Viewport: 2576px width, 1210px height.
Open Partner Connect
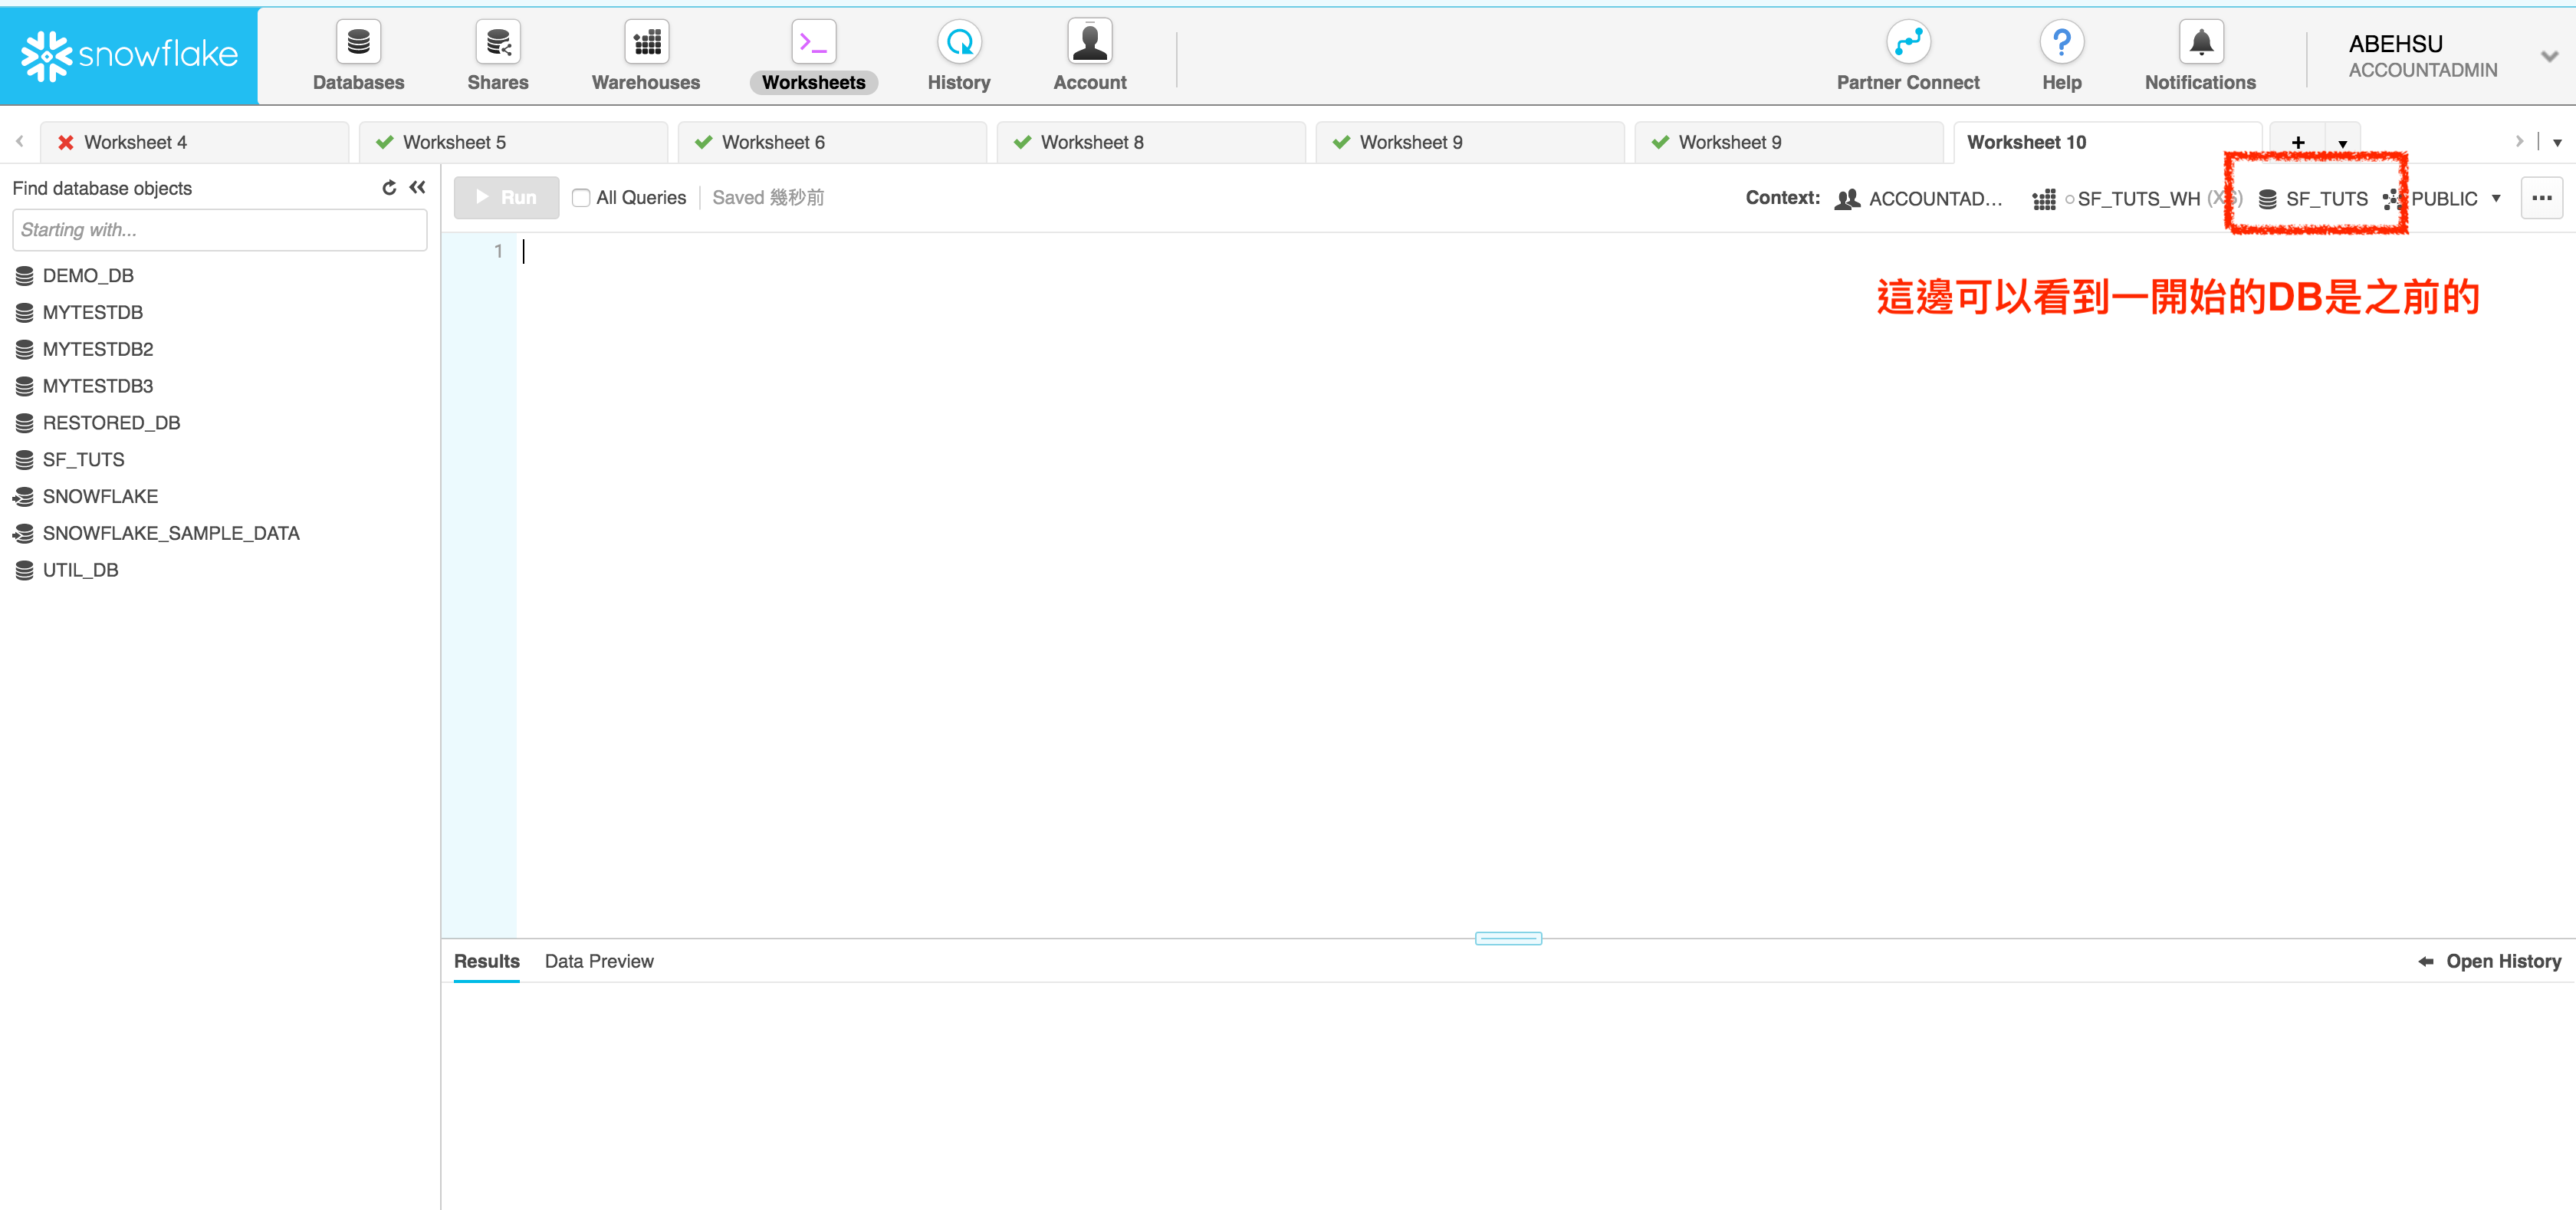[x=1907, y=57]
